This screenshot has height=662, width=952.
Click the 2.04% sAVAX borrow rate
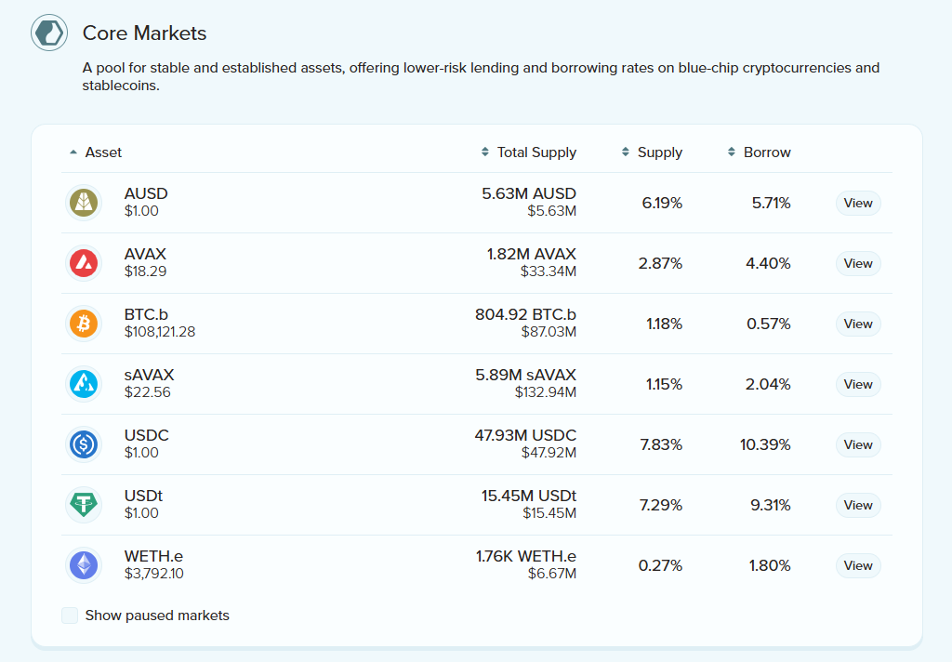coord(768,384)
